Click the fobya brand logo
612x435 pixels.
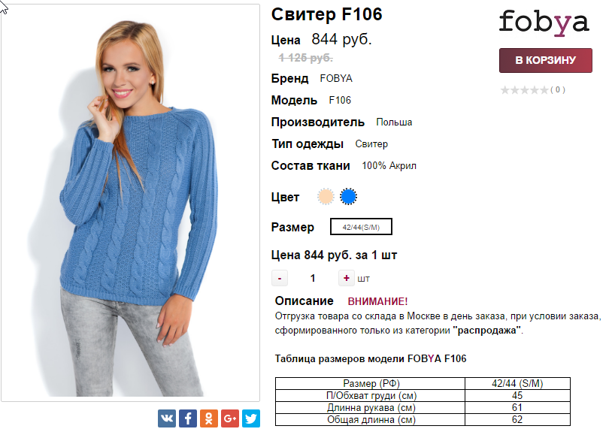[544, 23]
